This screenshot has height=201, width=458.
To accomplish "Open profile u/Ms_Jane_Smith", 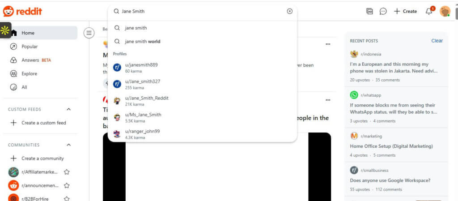I will coord(202,117).
